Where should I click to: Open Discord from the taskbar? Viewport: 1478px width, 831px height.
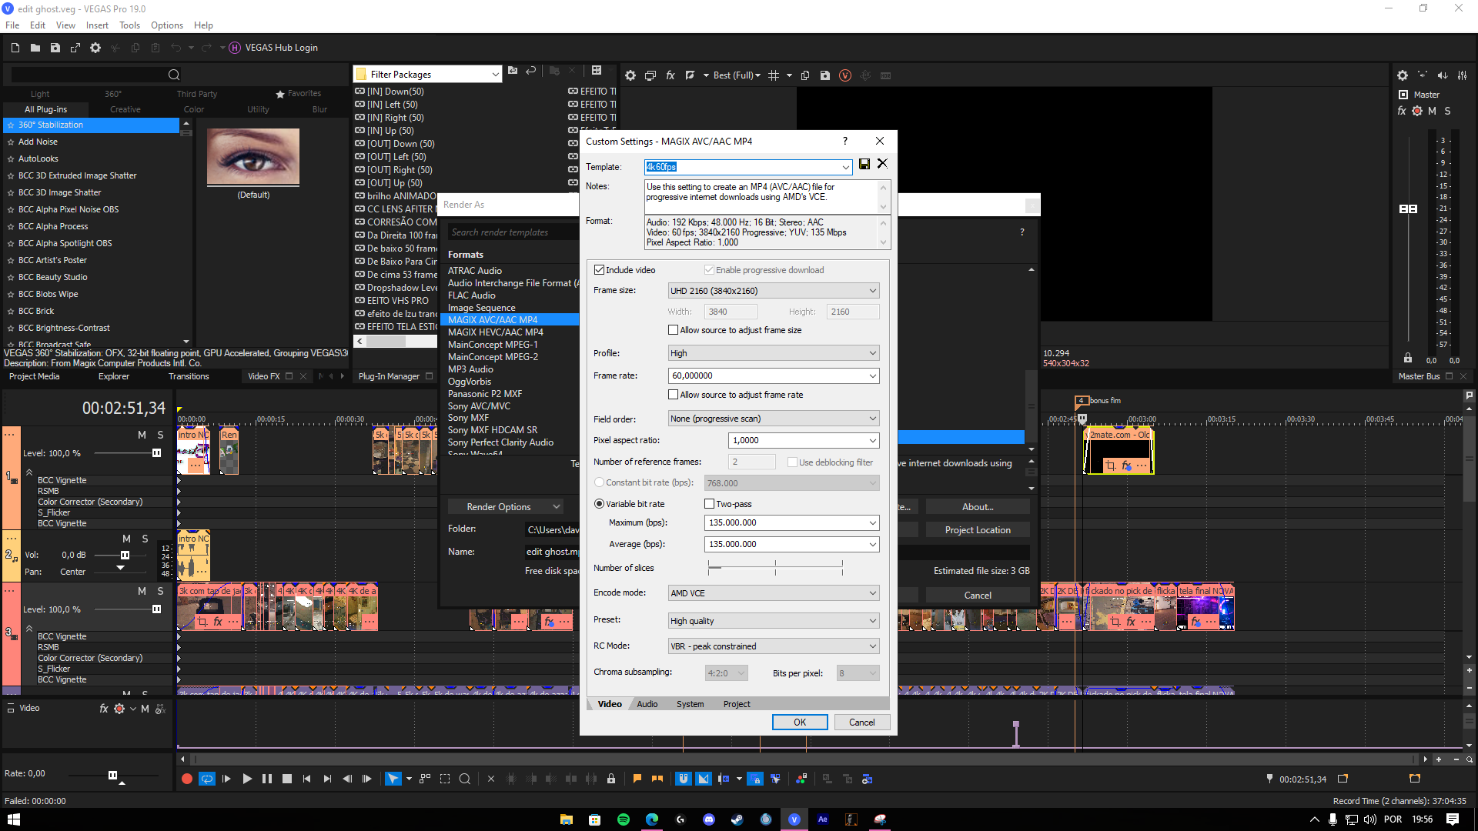[x=709, y=819]
